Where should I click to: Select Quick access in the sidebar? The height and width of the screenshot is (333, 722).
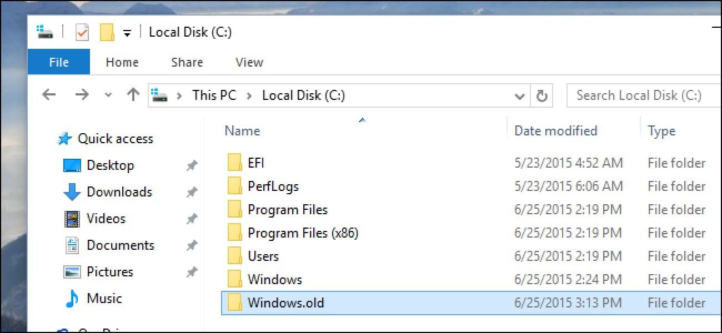115,139
